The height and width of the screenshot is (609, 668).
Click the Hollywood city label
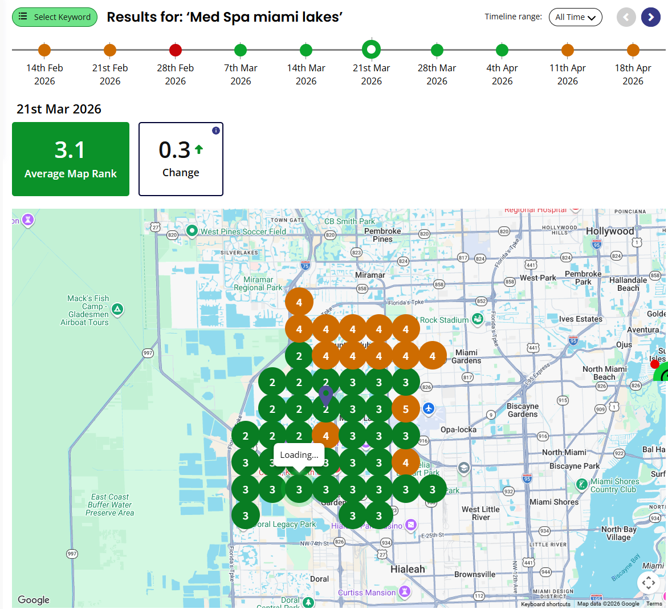[610, 232]
